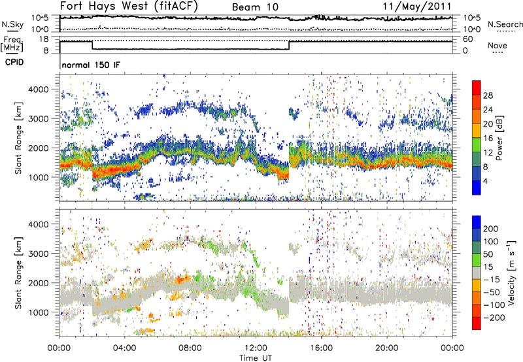Click the light green 12–16 dB power swatch

click(477, 145)
